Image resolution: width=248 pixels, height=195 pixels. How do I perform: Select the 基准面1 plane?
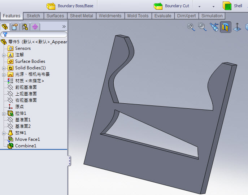tap(23, 120)
